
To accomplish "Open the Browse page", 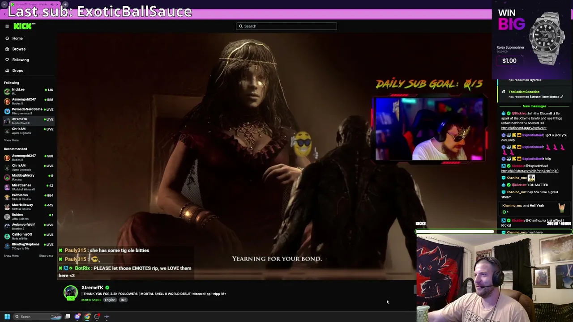I will coord(19,49).
